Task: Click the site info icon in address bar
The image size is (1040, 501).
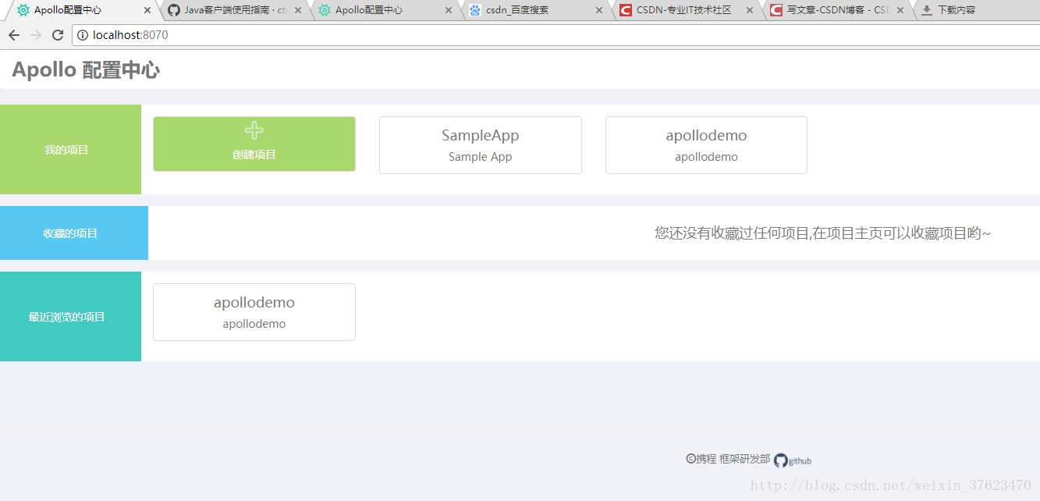Action: tap(83, 35)
